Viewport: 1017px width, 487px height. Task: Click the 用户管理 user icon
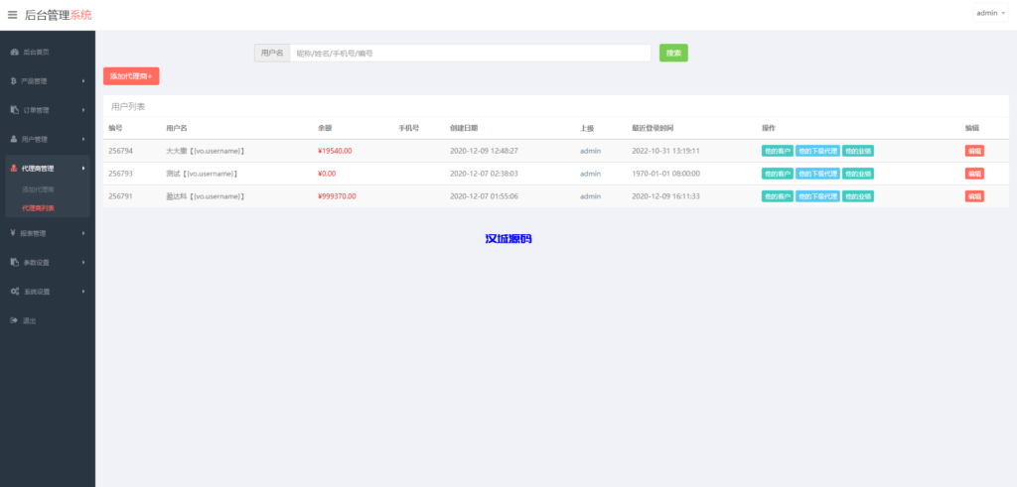(x=14, y=139)
